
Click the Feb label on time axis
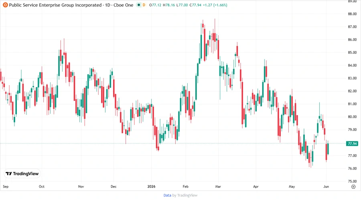coord(185,186)
